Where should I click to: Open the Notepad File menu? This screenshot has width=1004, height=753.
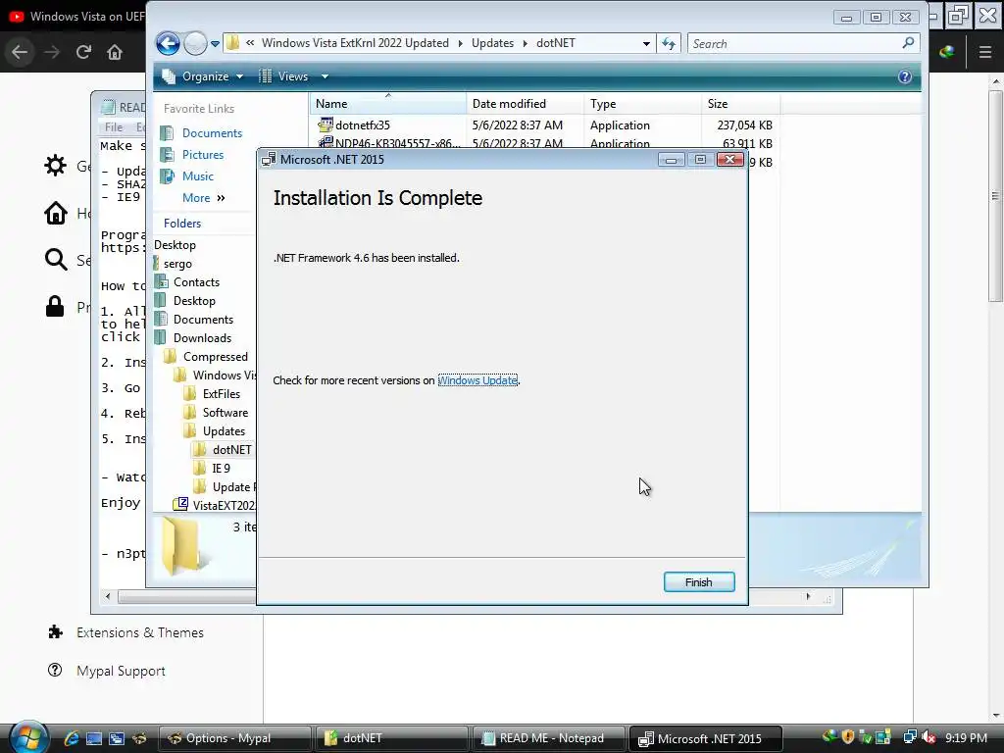pos(114,126)
